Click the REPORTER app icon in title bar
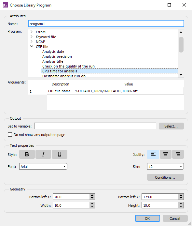 pyautogui.click(x=5, y=5)
